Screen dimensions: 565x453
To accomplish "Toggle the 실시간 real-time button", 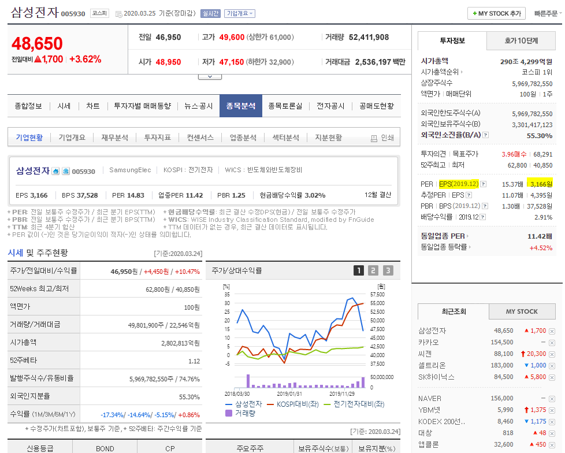I will tap(210, 13).
